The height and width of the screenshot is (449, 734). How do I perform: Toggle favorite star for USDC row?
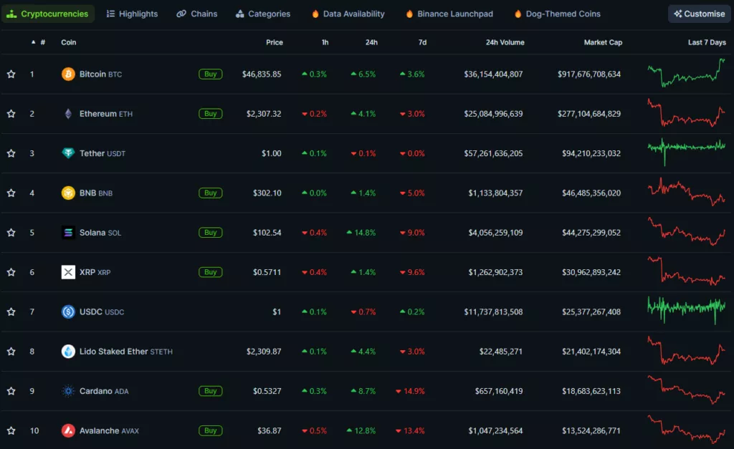tap(11, 312)
